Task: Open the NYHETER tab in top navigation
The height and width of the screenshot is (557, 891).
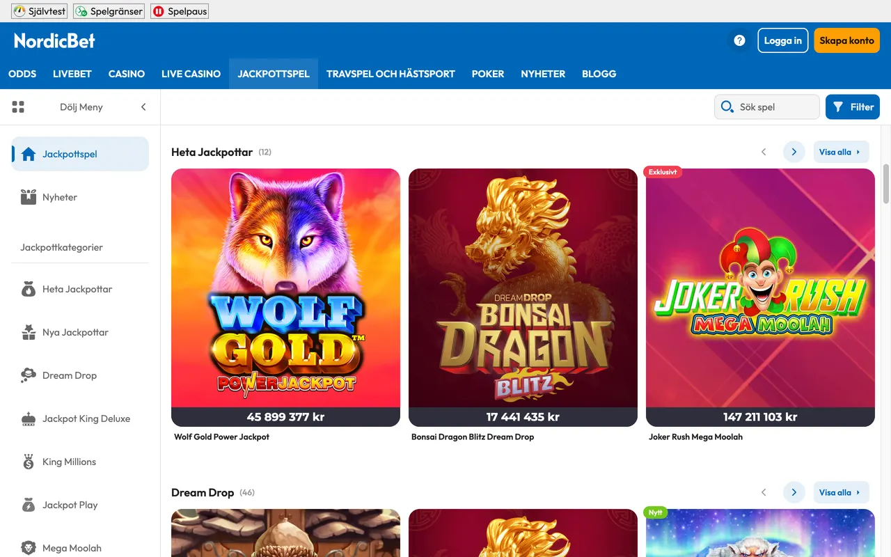Action: 543,74
